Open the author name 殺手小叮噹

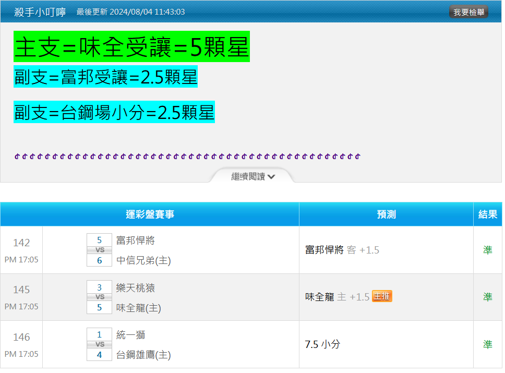pyautogui.click(x=40, y=12)
